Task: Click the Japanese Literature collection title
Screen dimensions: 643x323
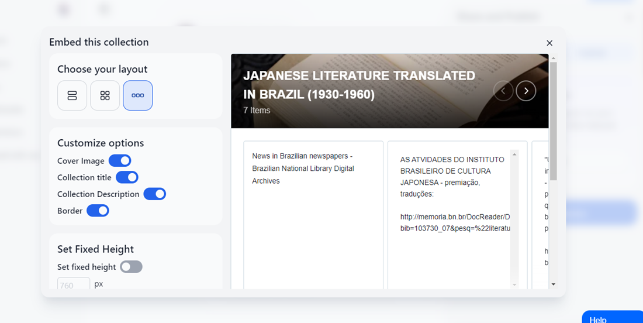Action: 359,85
